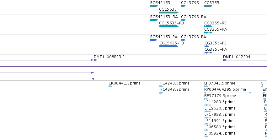Select the LP14283.5prime EST glyph

(x=208, y=105)
